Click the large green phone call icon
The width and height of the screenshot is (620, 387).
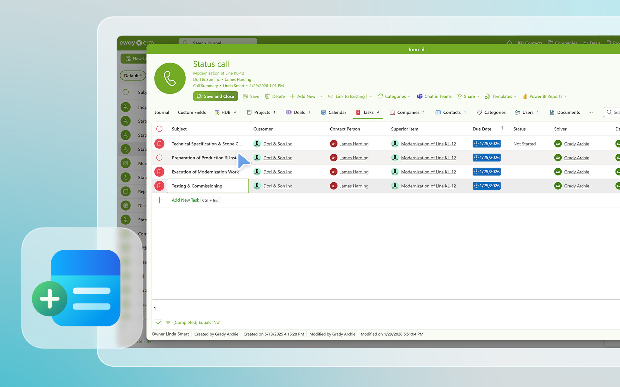[x=170, y=78]
